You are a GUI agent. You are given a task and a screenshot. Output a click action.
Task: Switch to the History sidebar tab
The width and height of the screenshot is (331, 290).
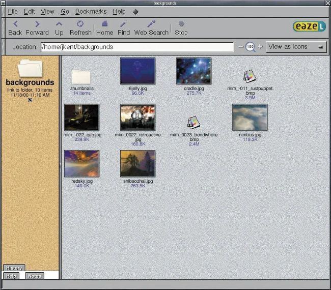14,268
